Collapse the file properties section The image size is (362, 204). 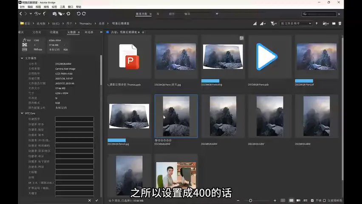pos(22,58)
